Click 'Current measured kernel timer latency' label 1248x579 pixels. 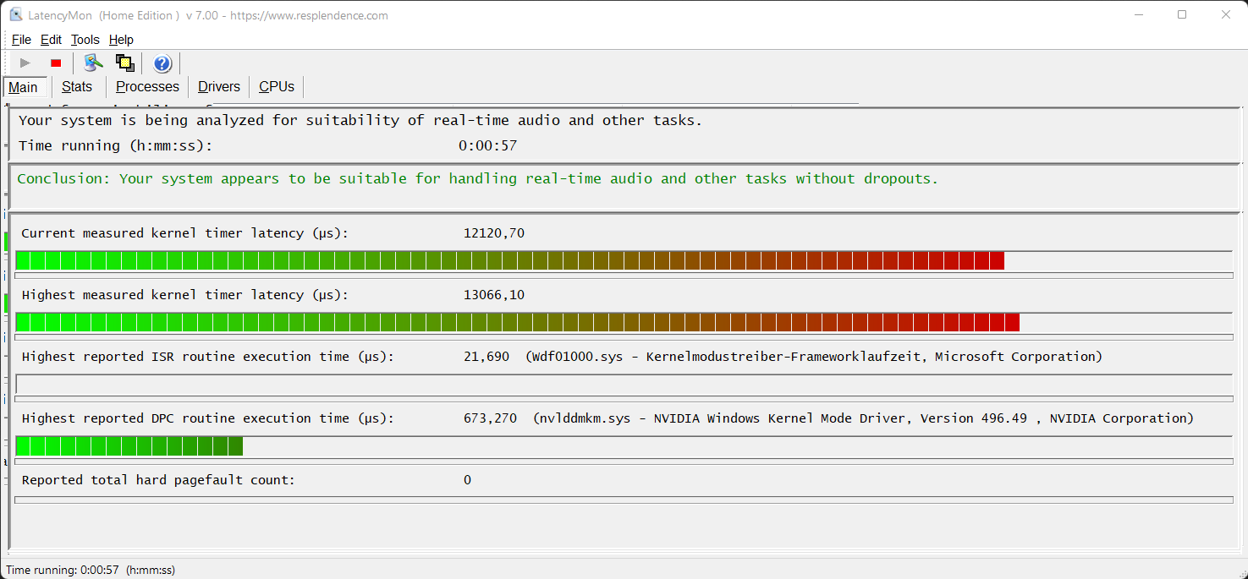click(184, 233)
